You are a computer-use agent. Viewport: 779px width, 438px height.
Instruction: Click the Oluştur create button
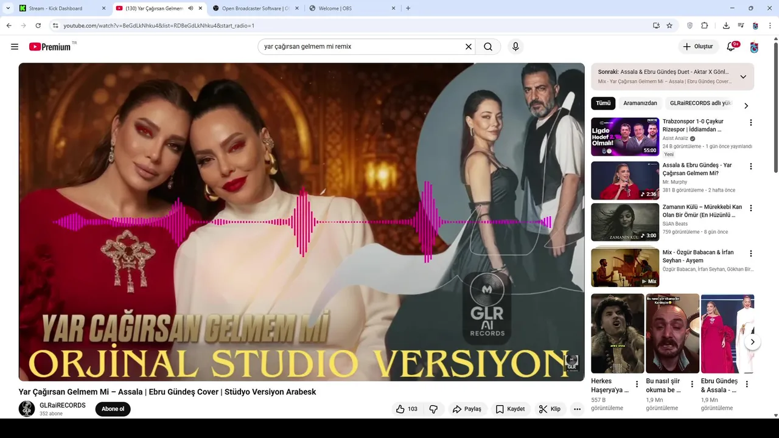pos(698,47)
